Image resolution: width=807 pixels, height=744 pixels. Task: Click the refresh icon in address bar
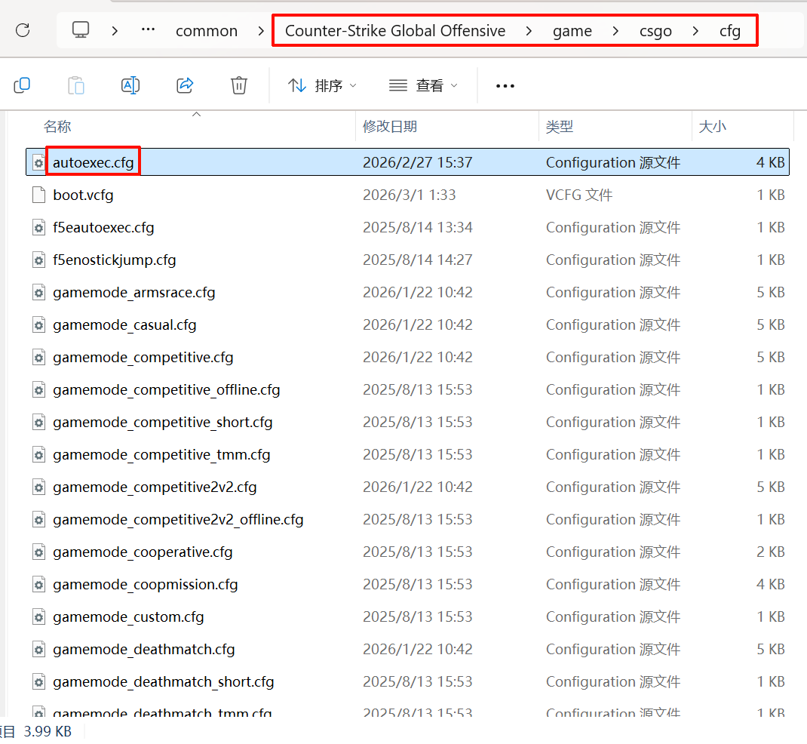coord(23,30)
